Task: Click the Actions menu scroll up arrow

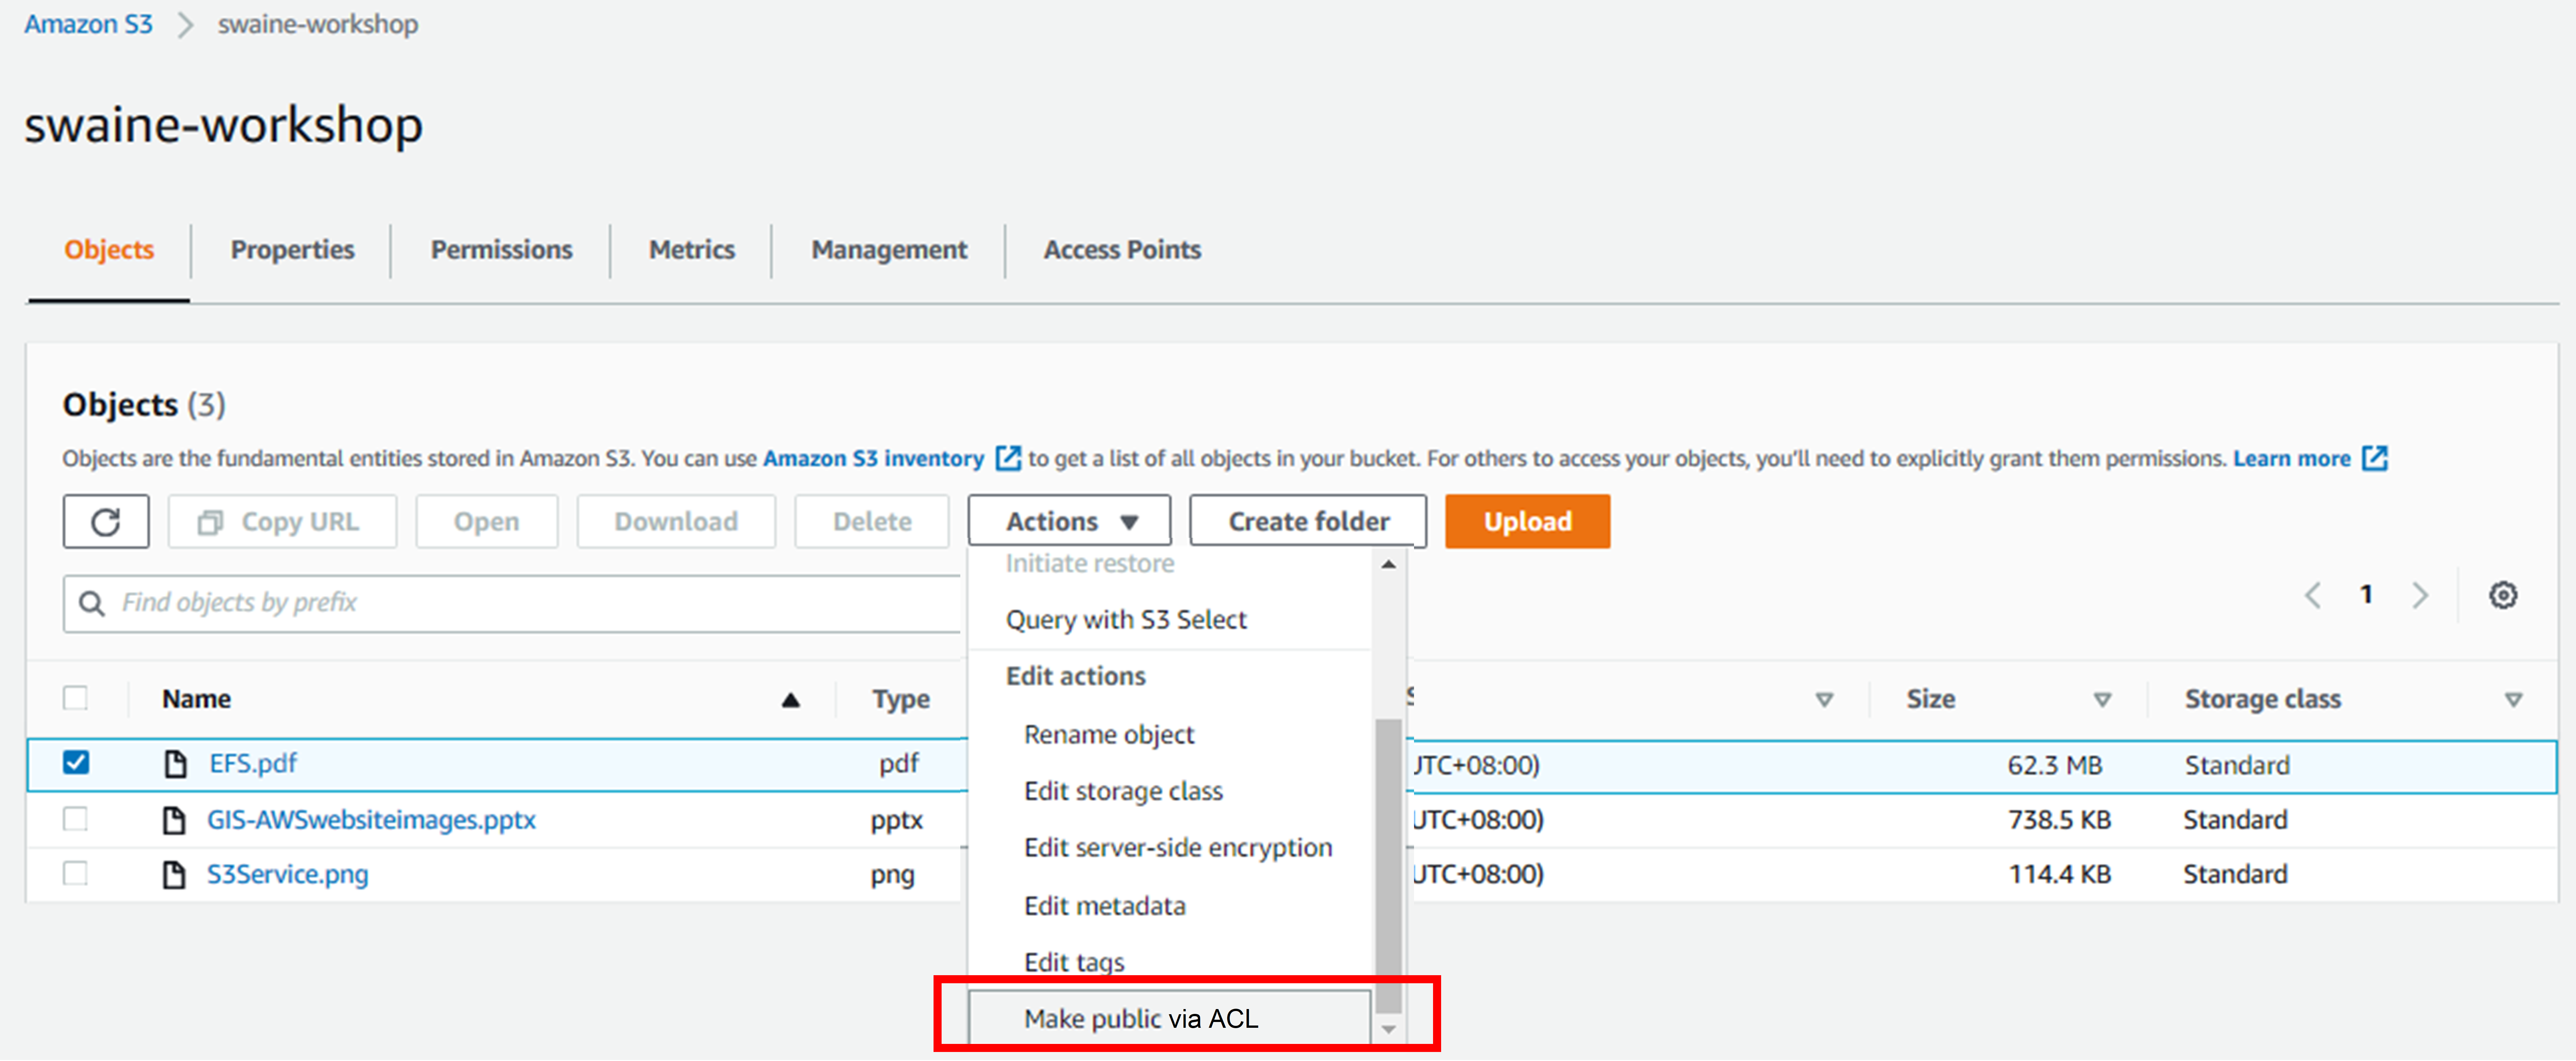Action: pos(1388,565)
